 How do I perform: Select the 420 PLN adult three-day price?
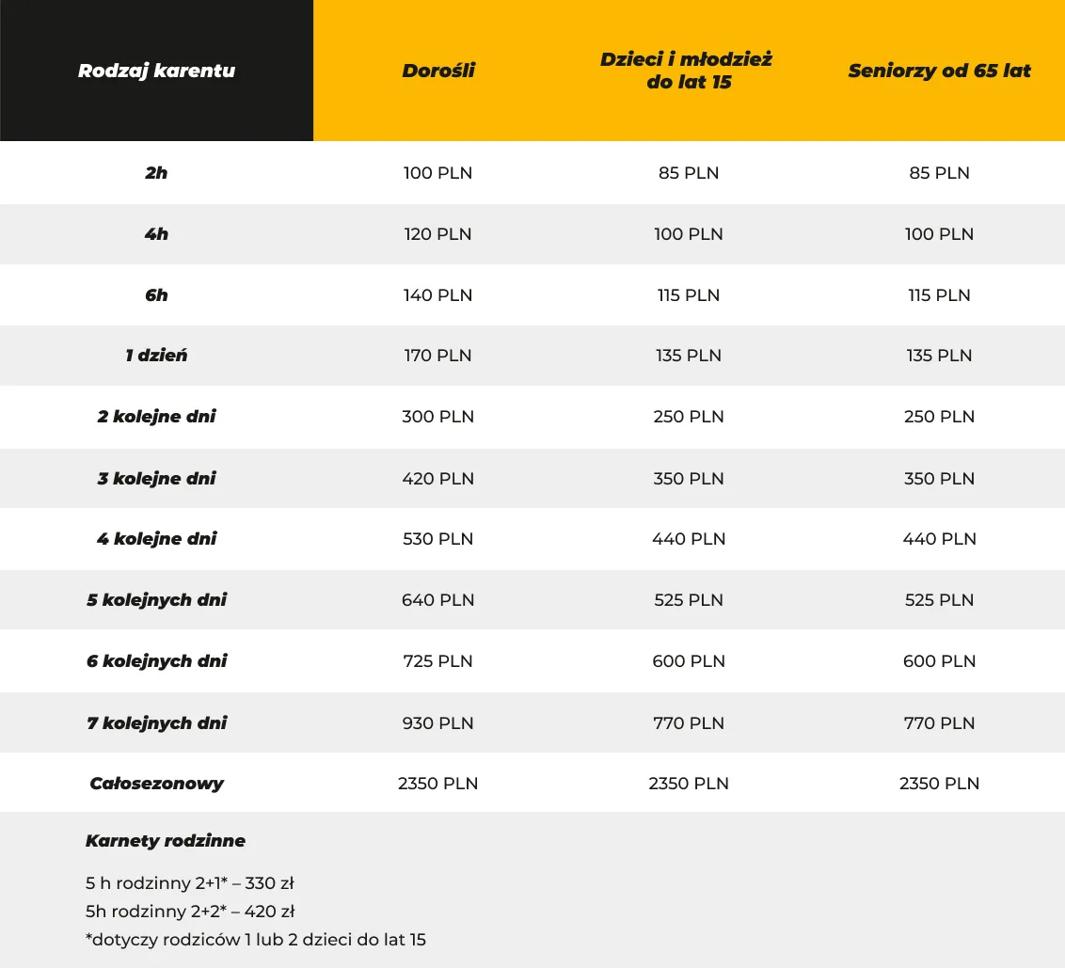(x=437, y=479)
